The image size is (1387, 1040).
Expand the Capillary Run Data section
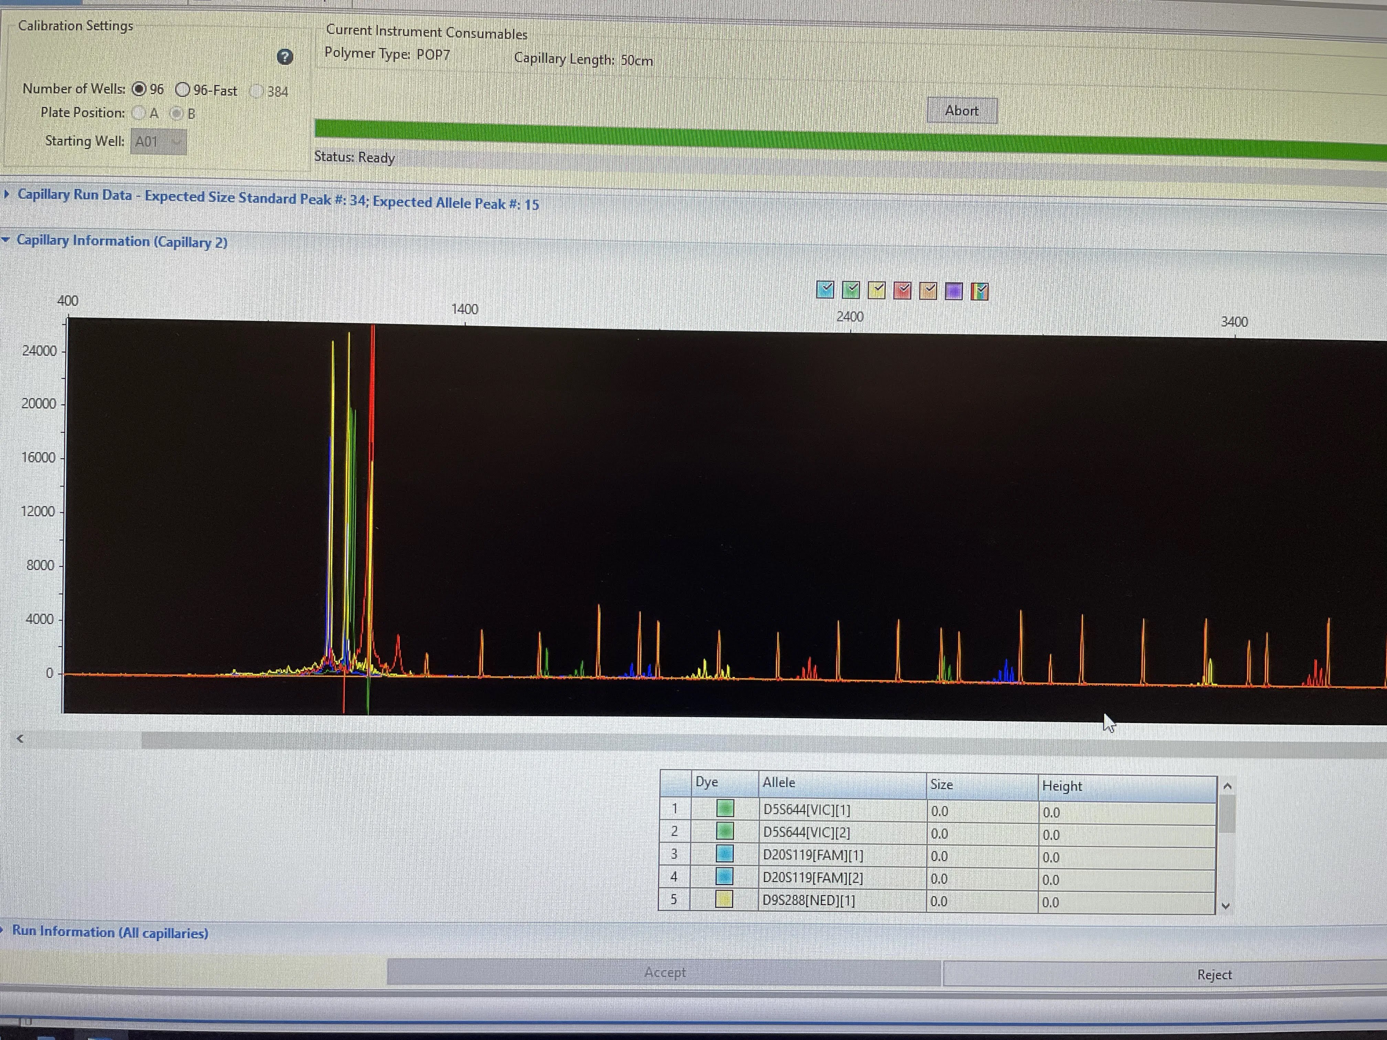pos(7,194)
